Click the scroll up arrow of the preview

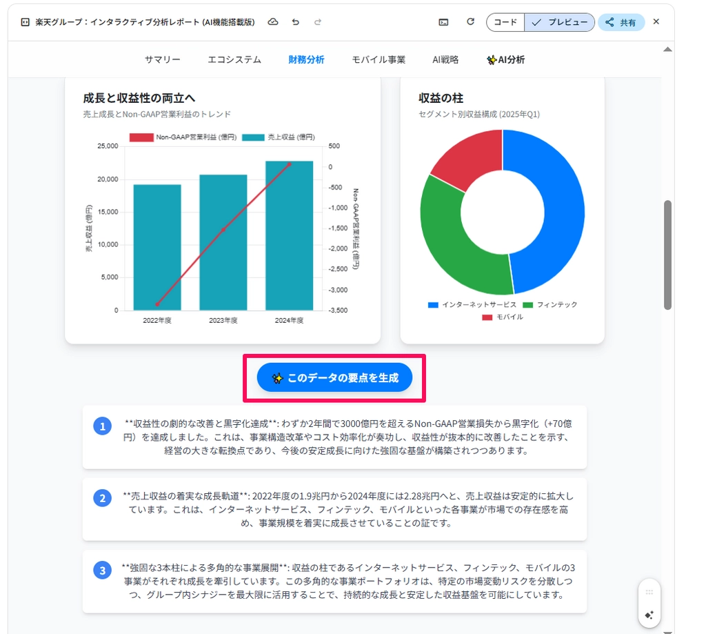667,50
